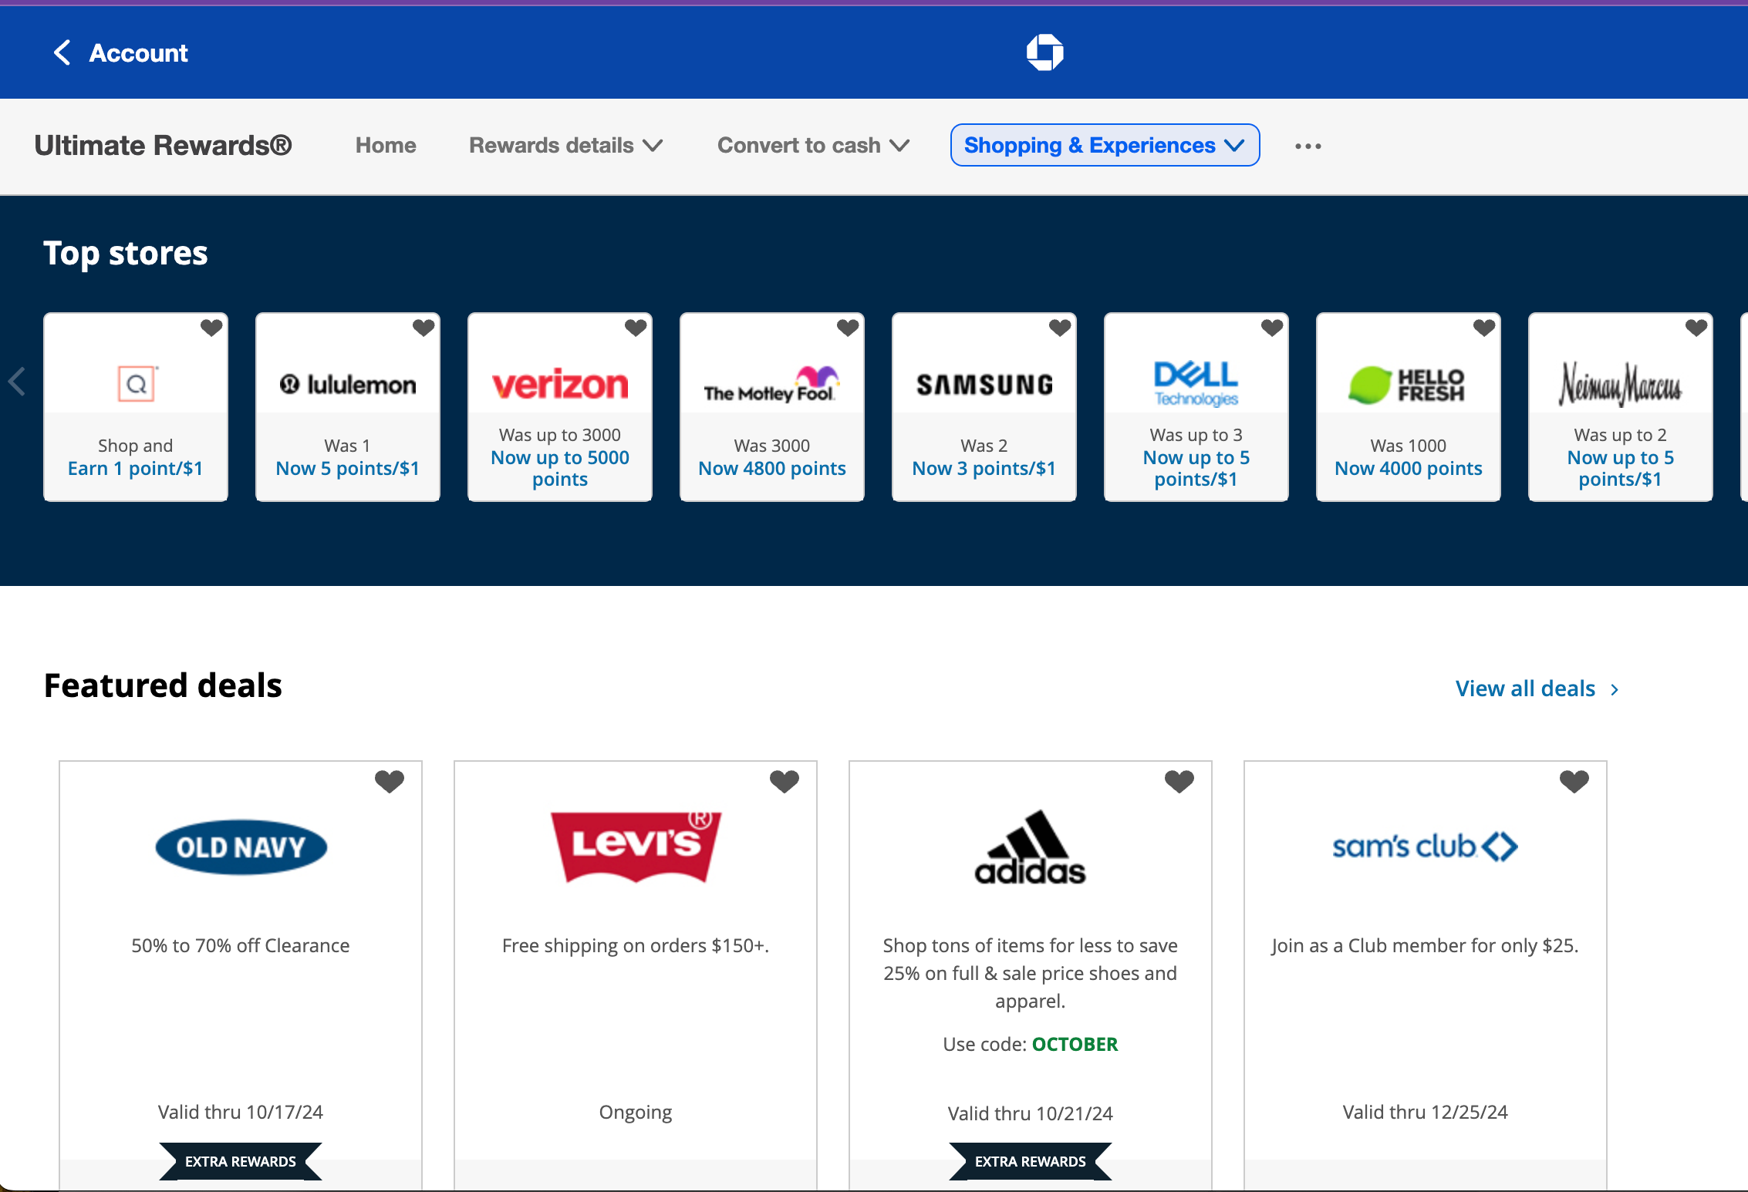Viewport: 1748px width, 1192px height.
Task: Open the Convert to cash dropdown
Action: (812, 145)
